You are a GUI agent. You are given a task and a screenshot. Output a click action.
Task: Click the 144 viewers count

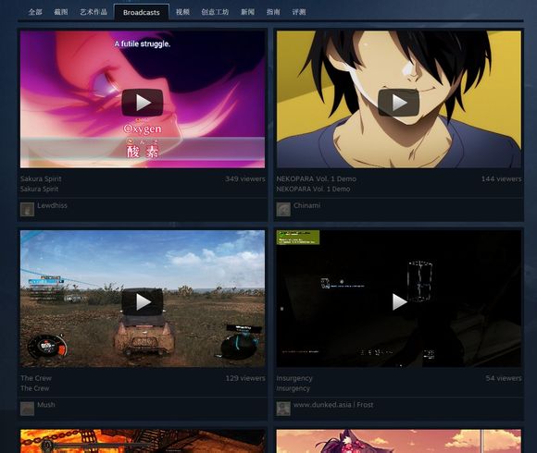[502, 178]
